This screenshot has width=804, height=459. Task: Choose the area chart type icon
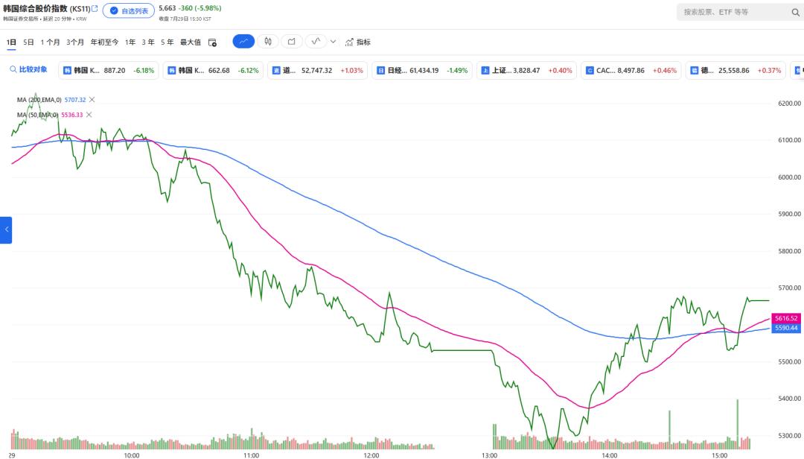(292, 42)
